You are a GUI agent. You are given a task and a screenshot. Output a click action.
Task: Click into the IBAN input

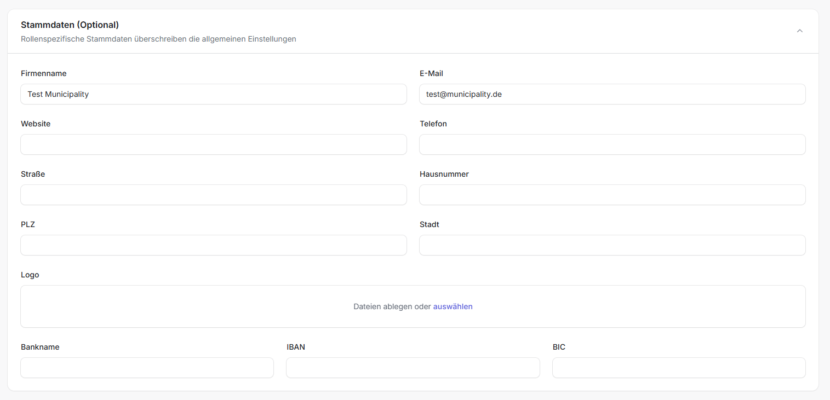click(413, 368)
